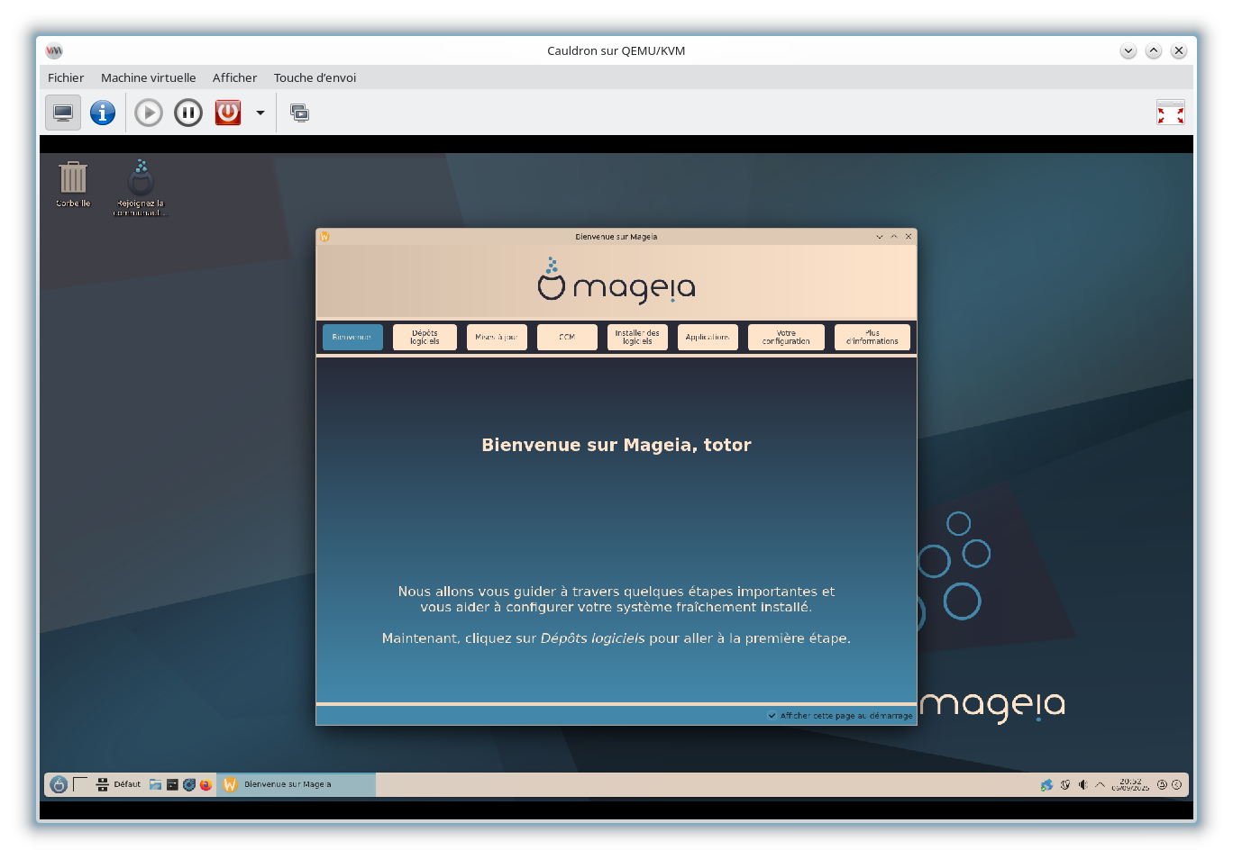1233x859 pixels.
Task: Expand hidden system tray icons
Action: (1100, 784)
